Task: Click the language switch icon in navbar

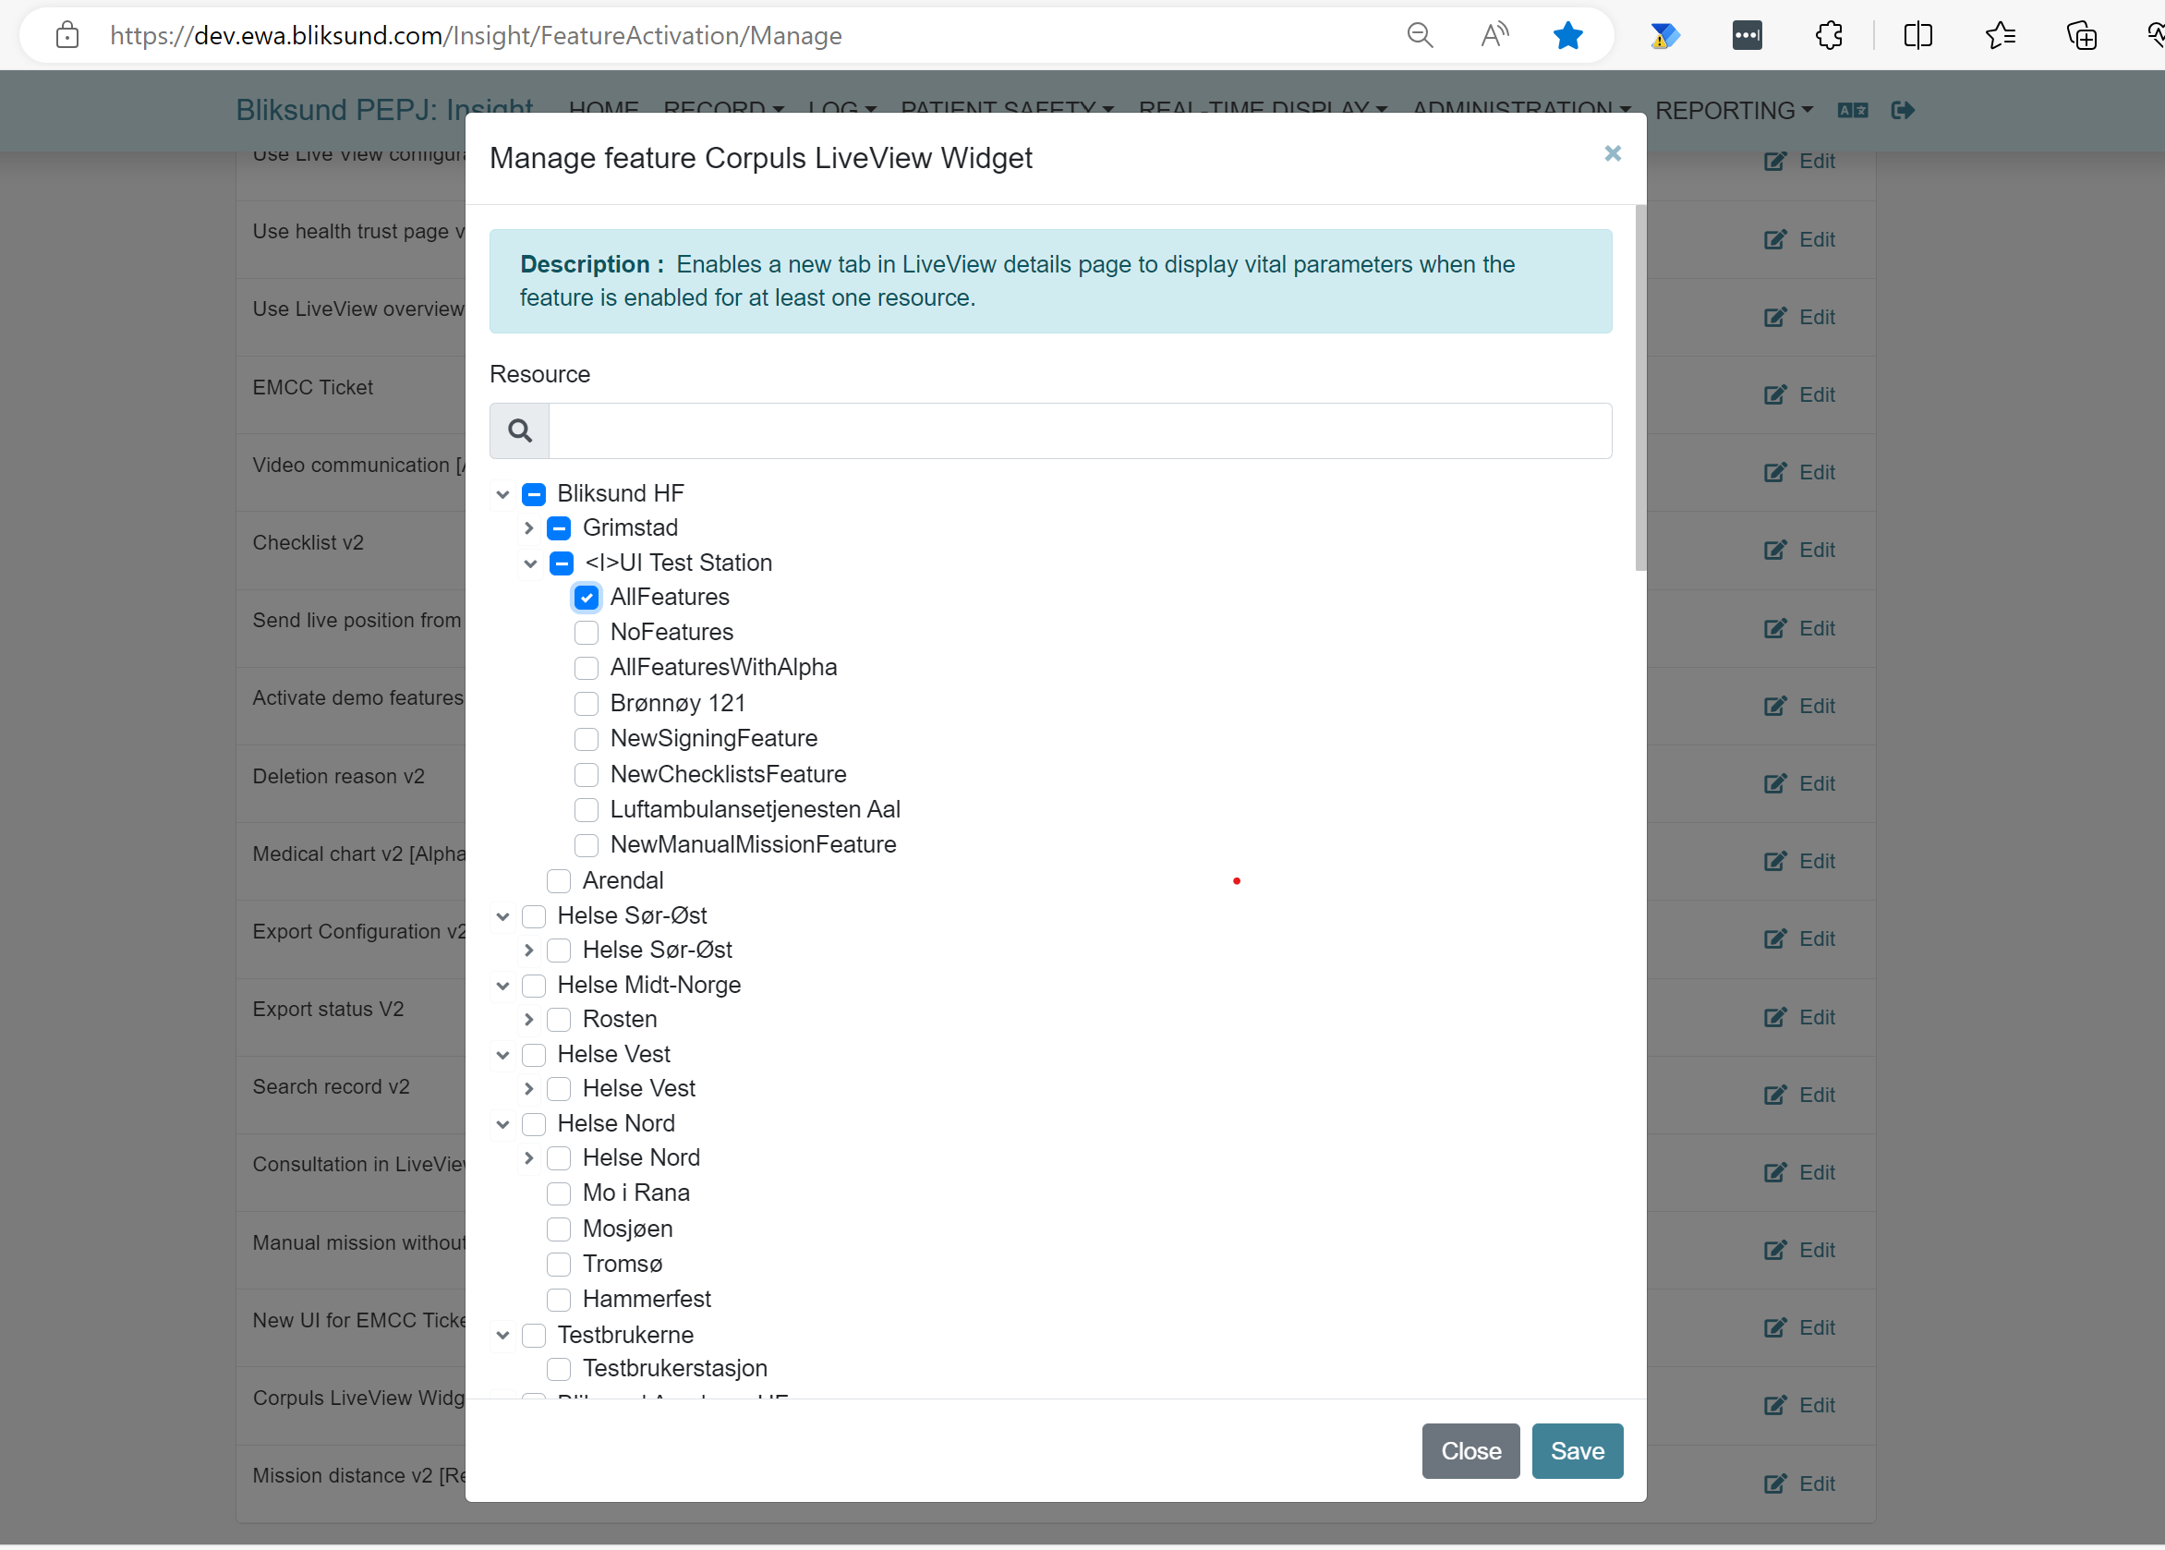Action: pos(1852,111)
